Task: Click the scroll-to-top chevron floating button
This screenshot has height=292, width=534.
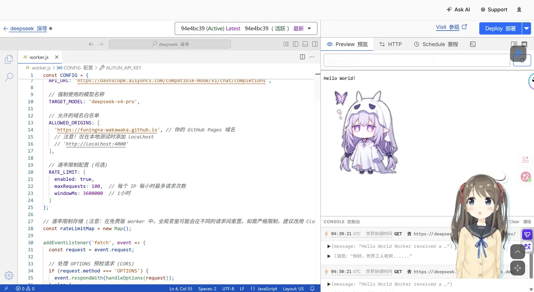Action: coord(518,252)
